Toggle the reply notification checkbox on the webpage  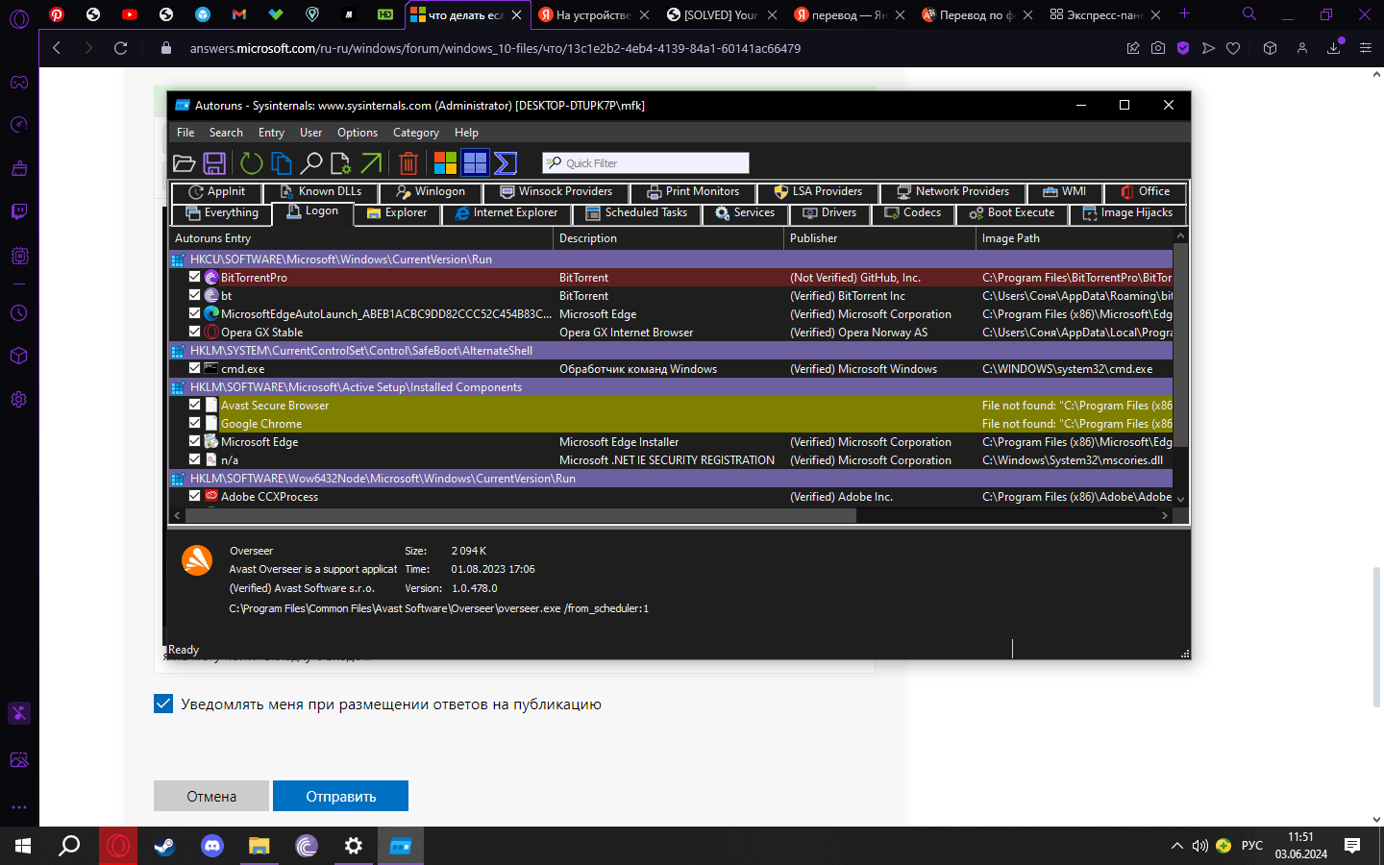click(163, 704)
